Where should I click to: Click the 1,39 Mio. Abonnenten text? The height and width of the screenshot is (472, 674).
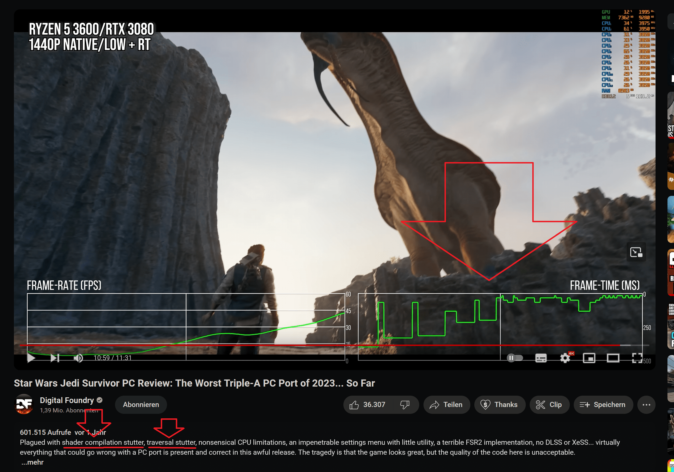tap(69, 410)
